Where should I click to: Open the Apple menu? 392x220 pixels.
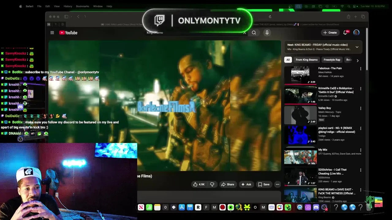point(21,6)
